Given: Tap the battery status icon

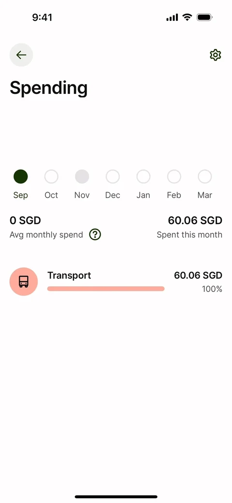Looking at the screenshot, I should click(205, 17).
